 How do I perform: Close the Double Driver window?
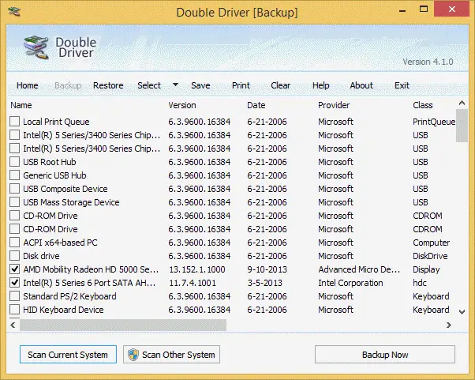pyautogui.click(x=451, y=9)
